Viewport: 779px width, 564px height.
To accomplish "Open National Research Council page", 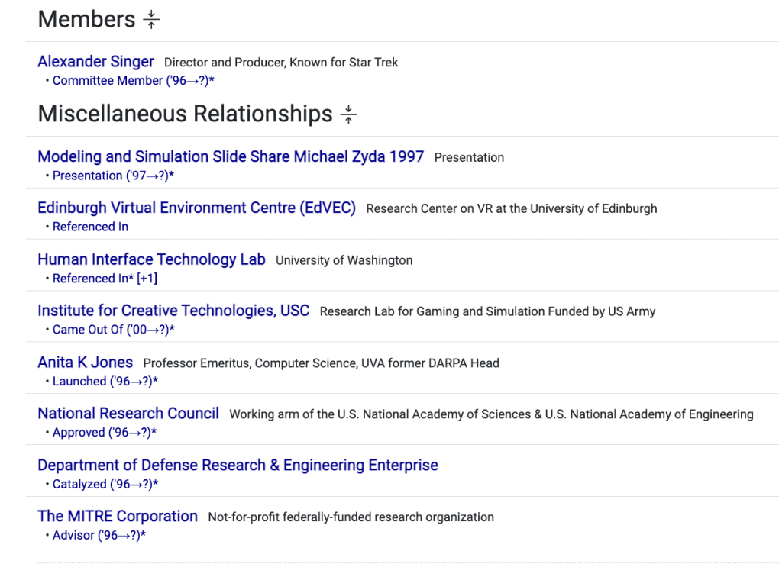I will pos(128,413).
